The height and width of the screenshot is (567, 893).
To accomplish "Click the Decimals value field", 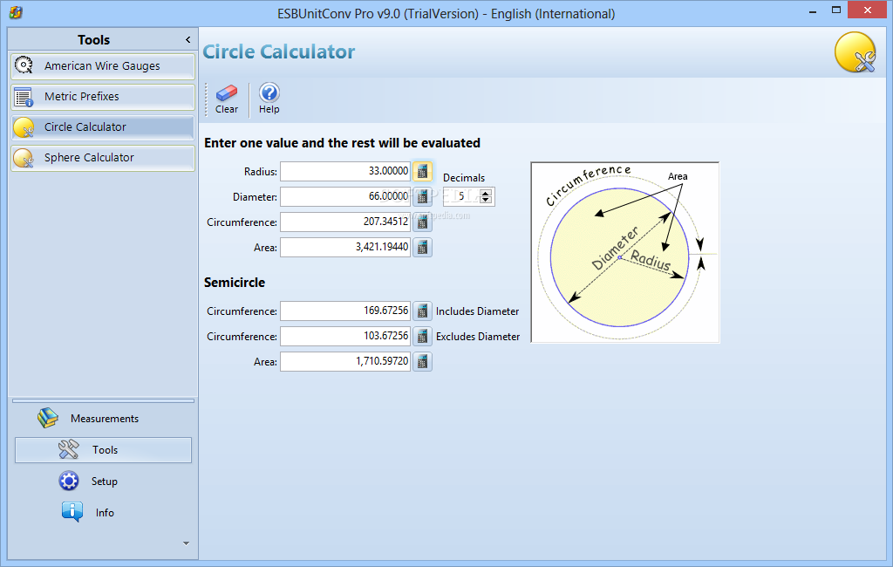I will pos(462,196).
